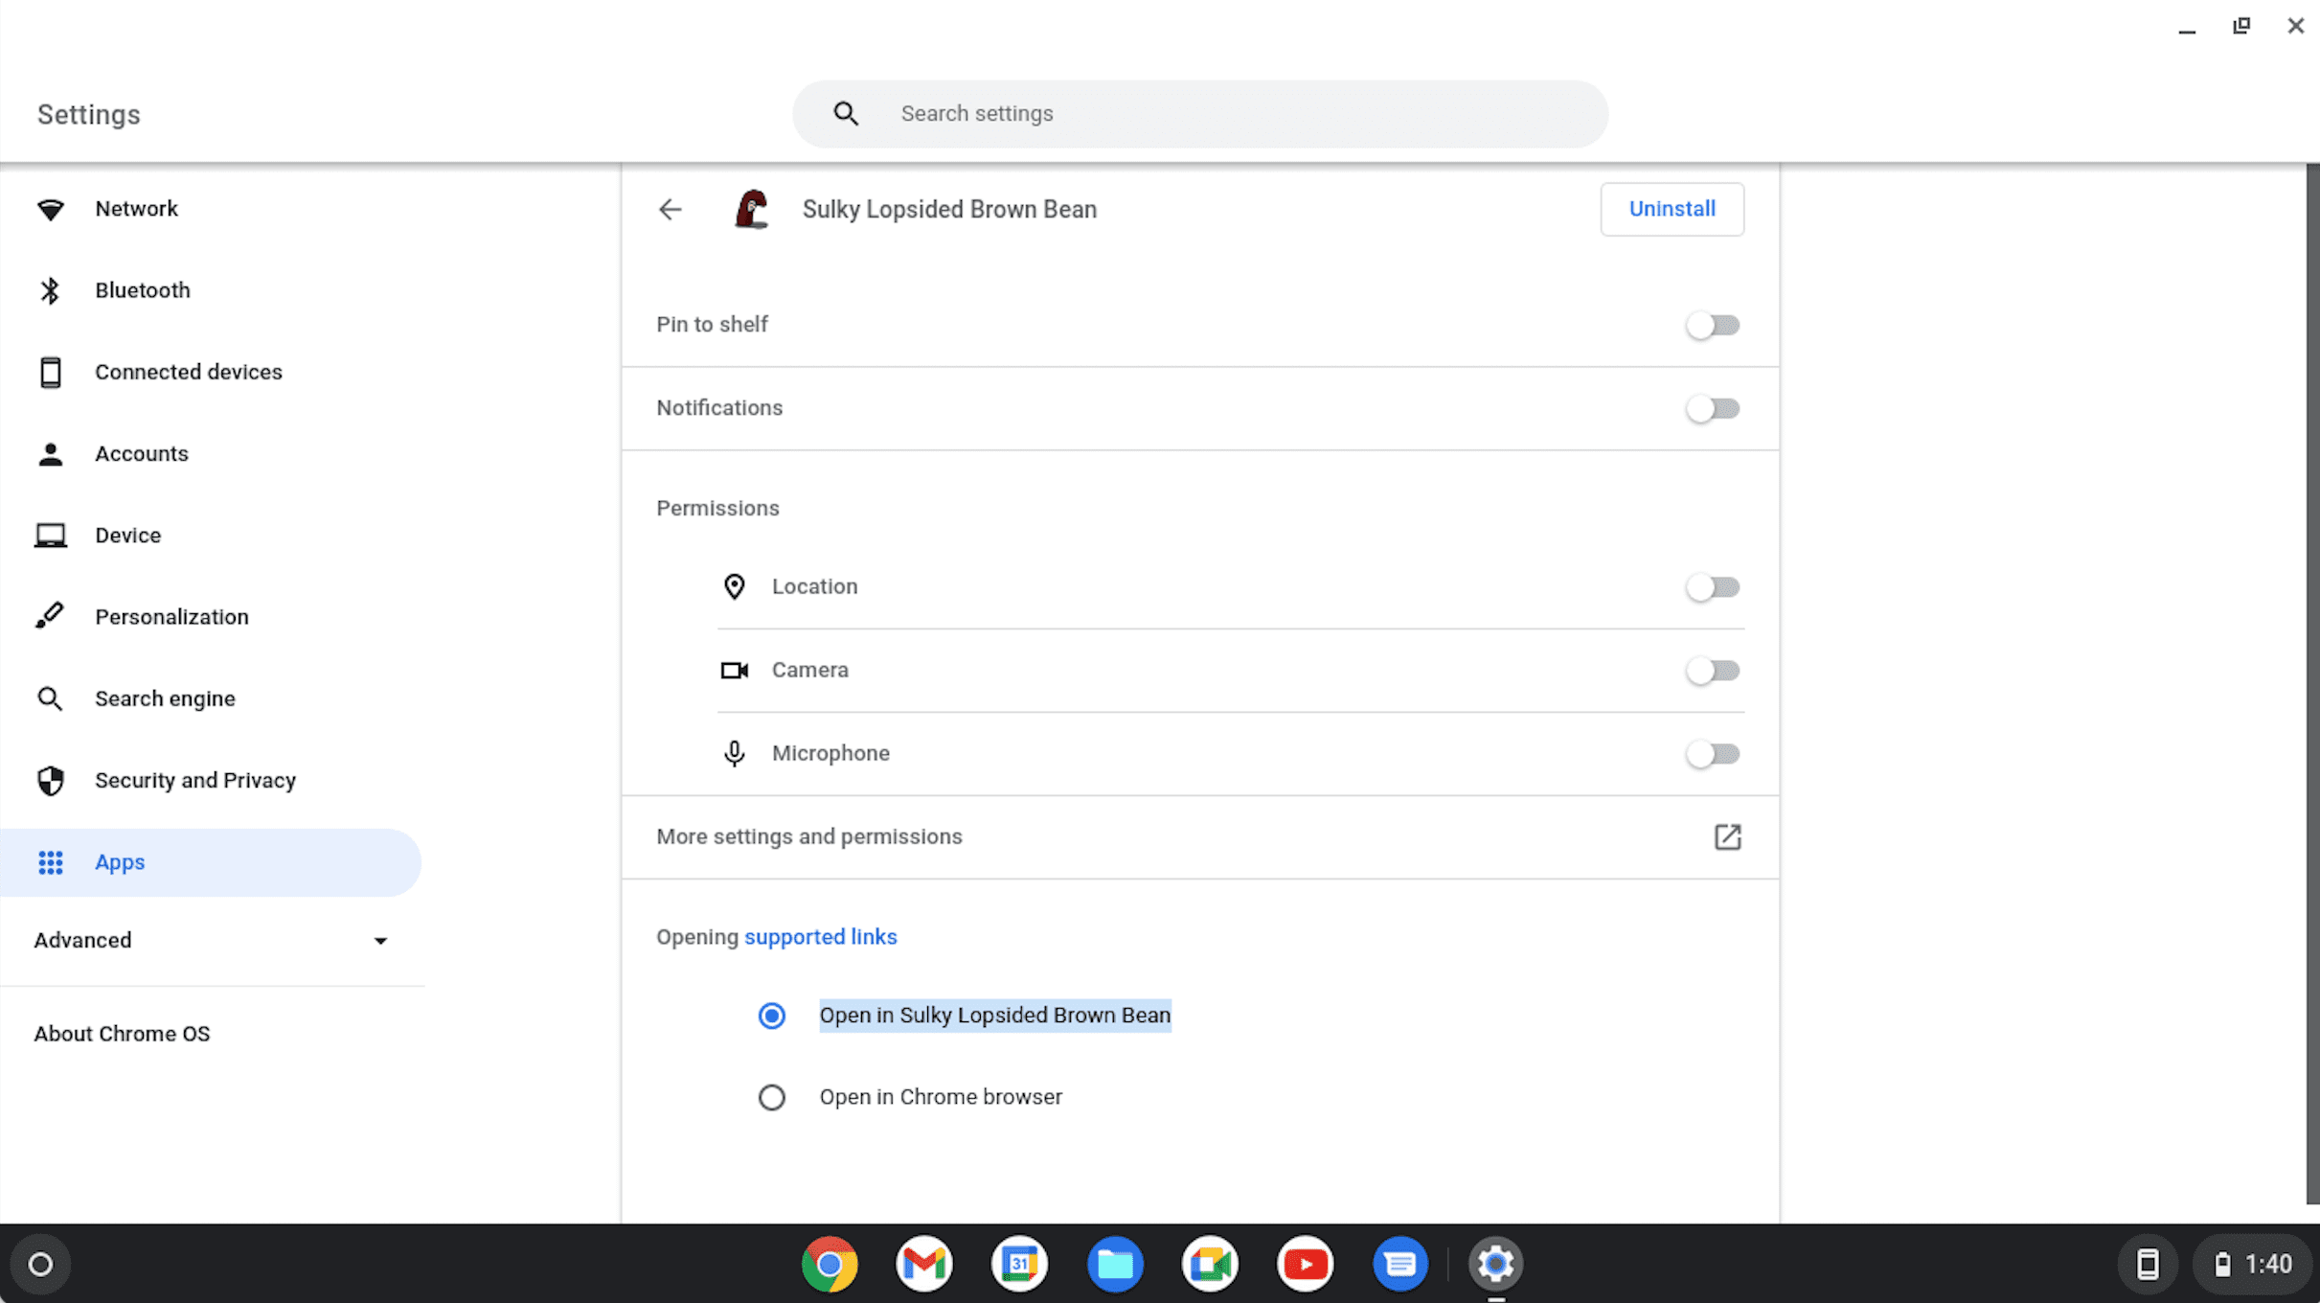Click the back arrow navigation icon
The height and width of the screenshot is (1303, 2320).
(670, 209)
